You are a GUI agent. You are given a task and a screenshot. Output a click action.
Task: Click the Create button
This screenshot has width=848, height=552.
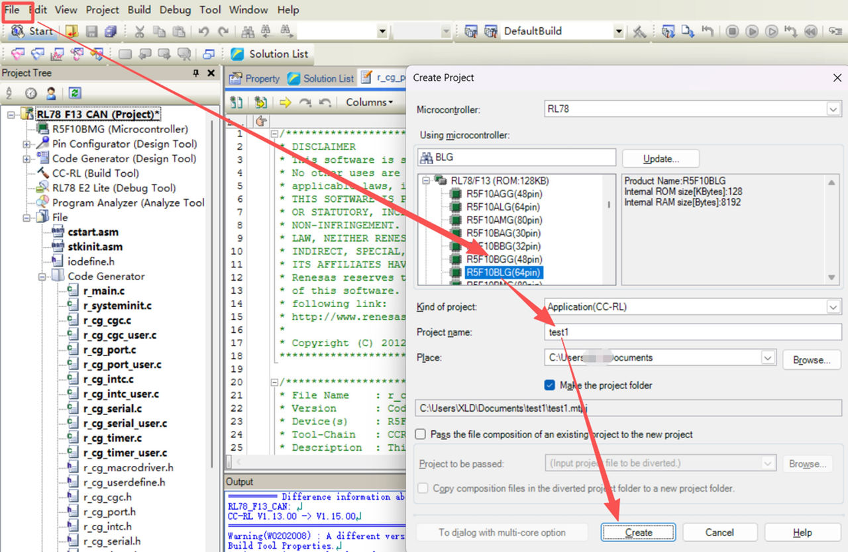(x=638, y=532)
